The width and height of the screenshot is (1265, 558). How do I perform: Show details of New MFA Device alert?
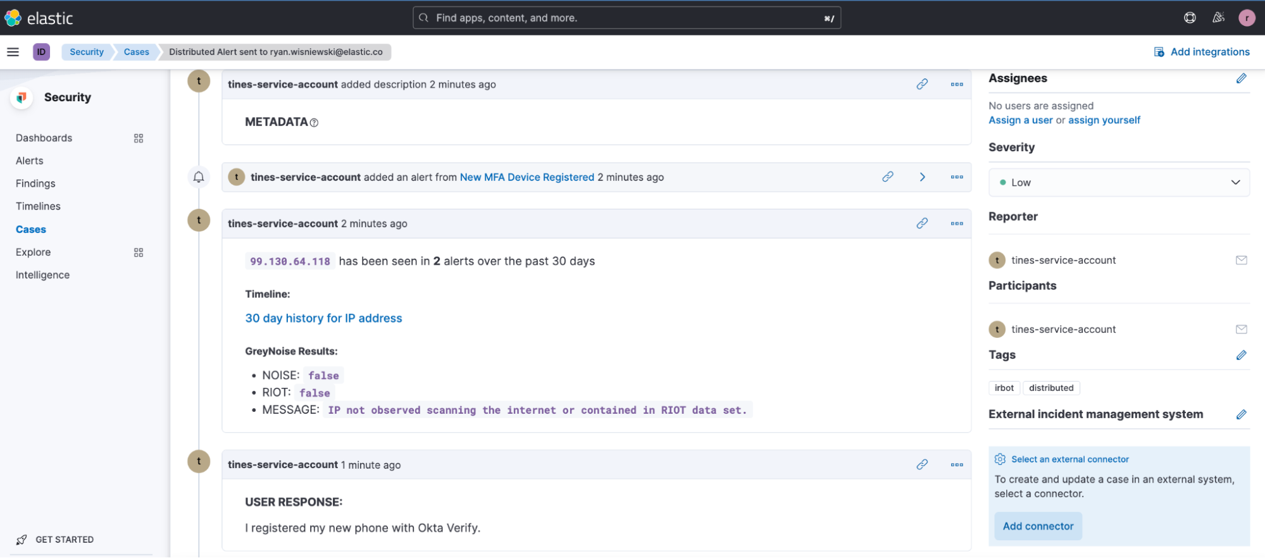(923, 177)
